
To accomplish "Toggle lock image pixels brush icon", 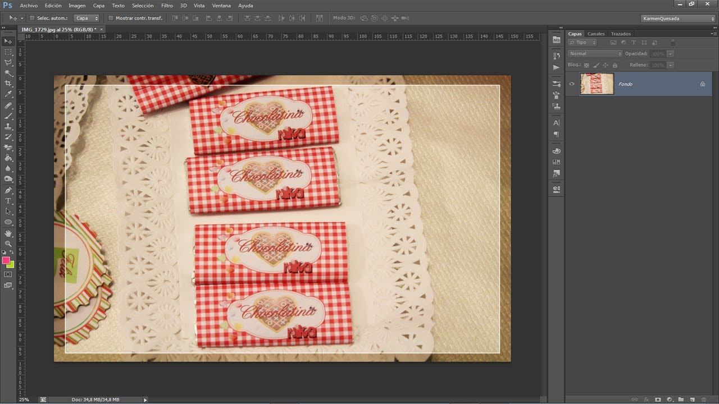I will (596, 65).
